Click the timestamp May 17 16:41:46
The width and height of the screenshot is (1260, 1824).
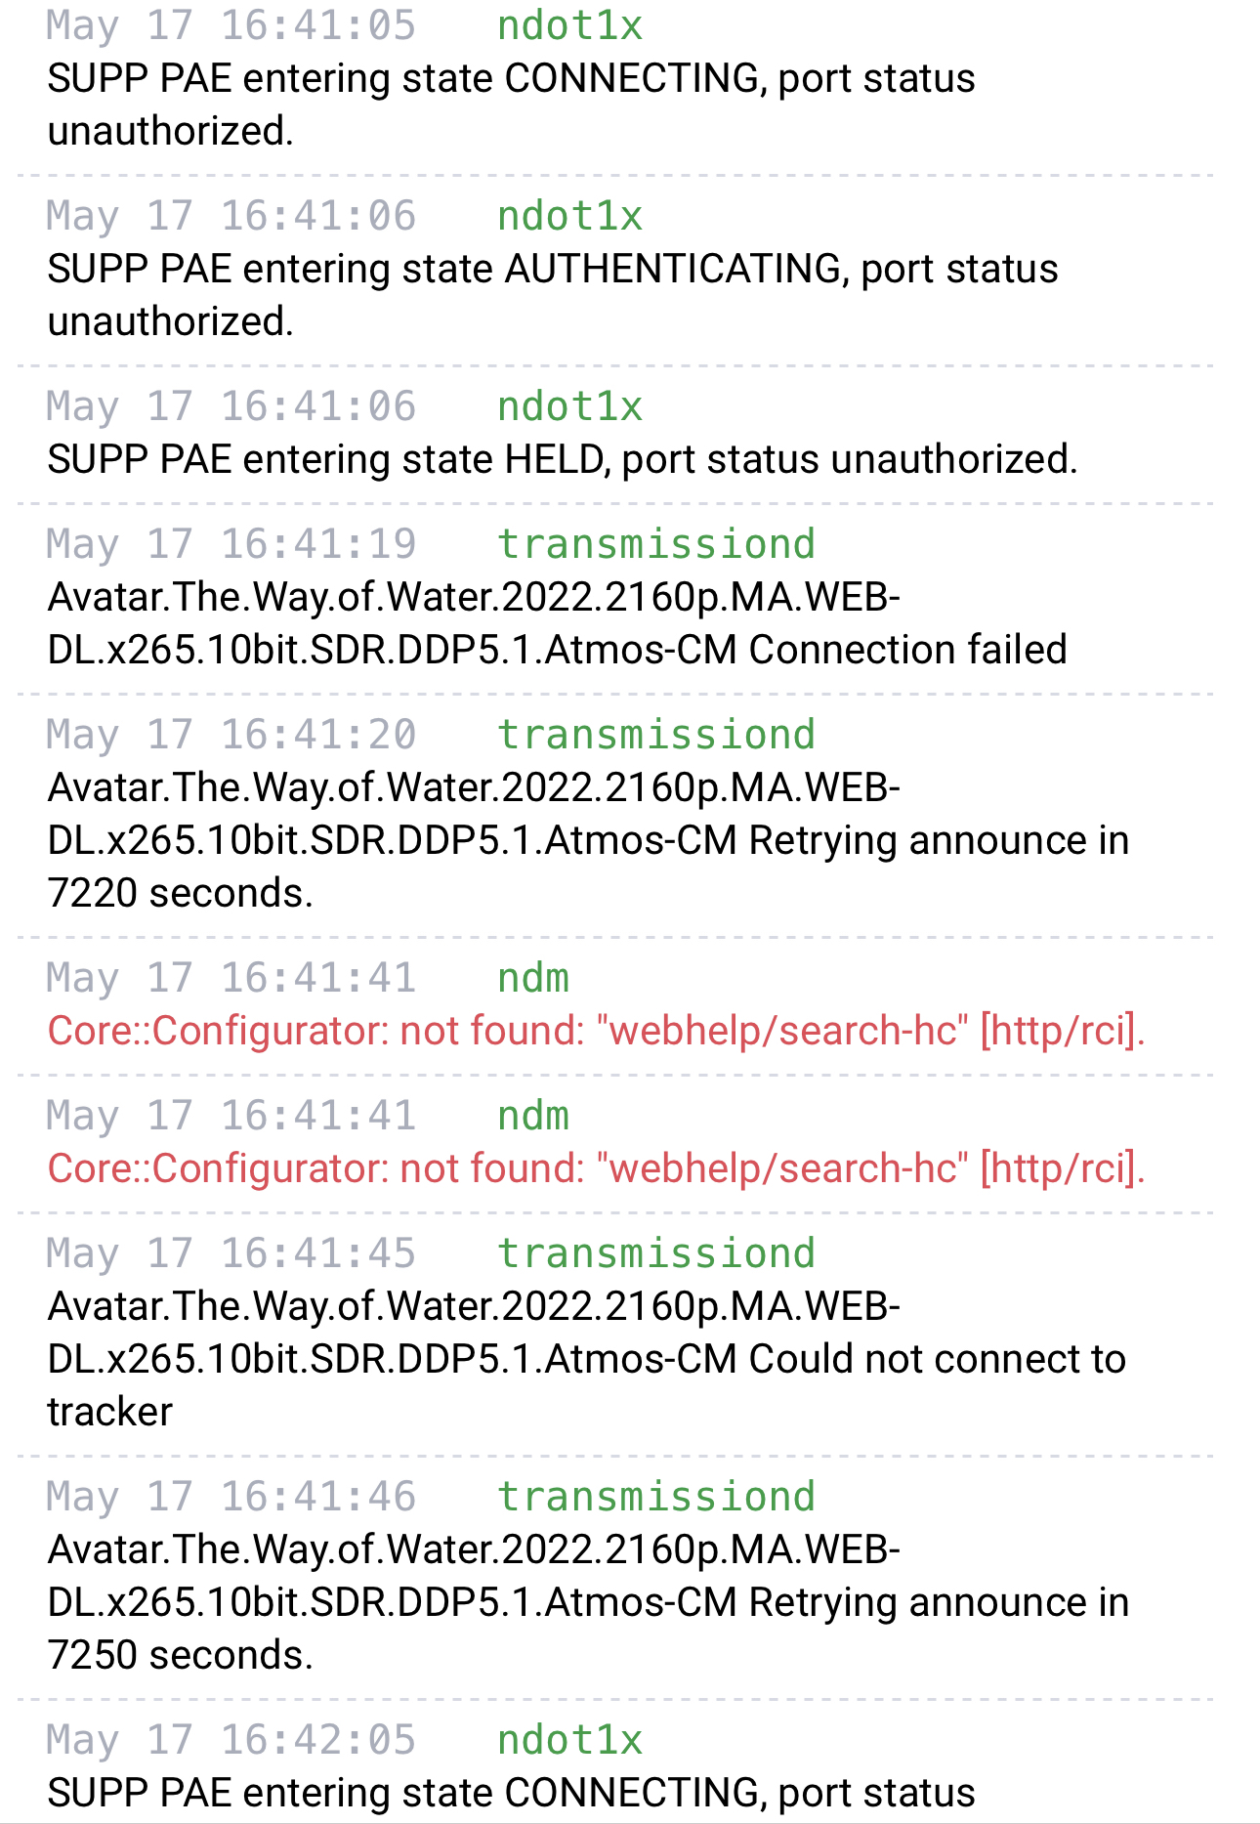point(231,1497)
